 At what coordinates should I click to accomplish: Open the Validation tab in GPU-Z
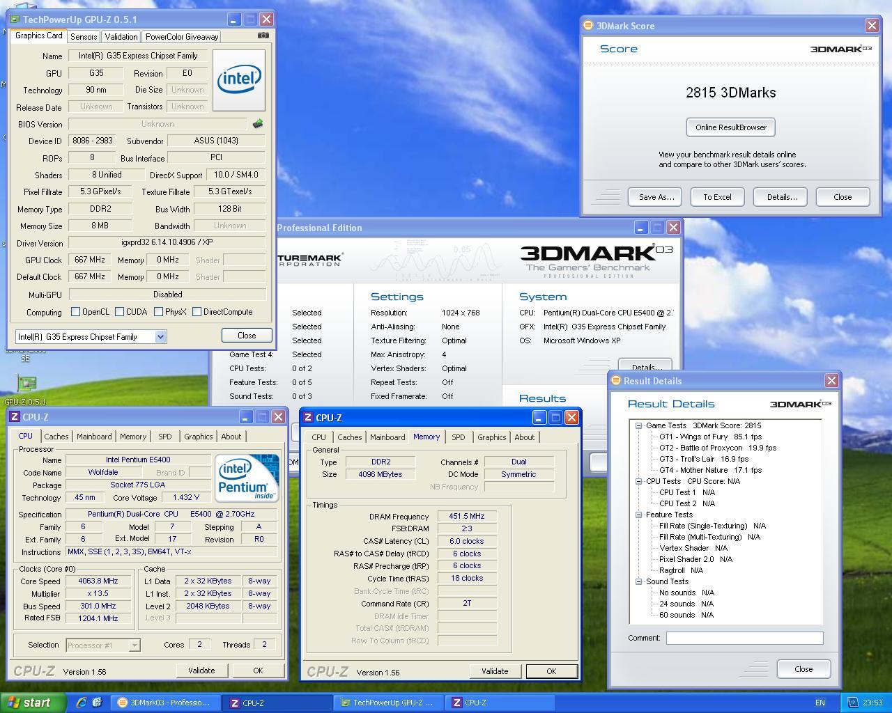[121, 37]
